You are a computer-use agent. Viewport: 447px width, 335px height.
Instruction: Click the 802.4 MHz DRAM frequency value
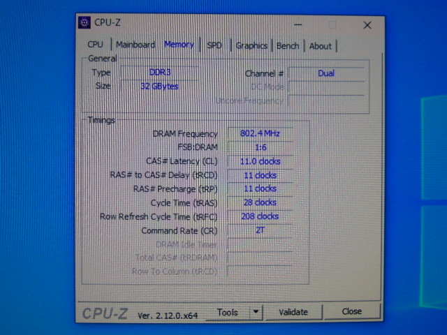[x=260, y=133]
